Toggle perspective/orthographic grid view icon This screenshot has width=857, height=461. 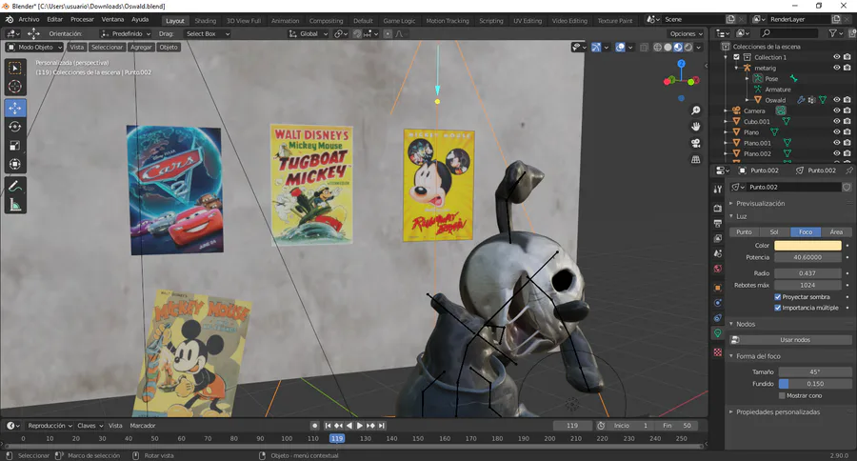(696, 159)
